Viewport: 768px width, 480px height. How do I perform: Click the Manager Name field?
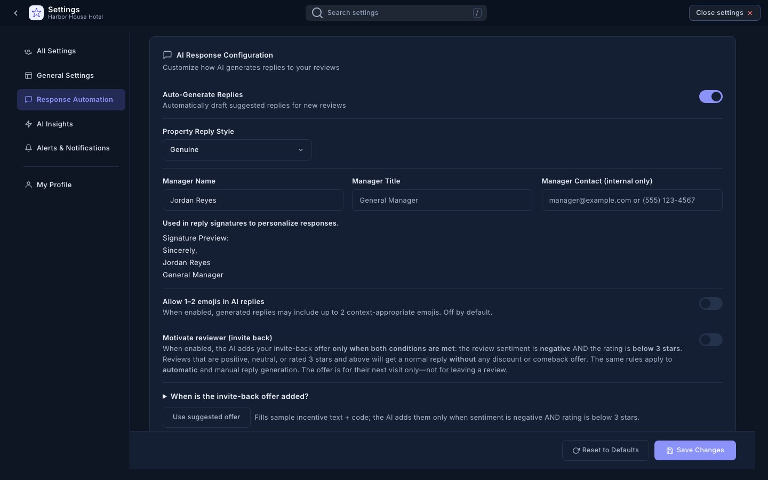(x=253, y=200)
